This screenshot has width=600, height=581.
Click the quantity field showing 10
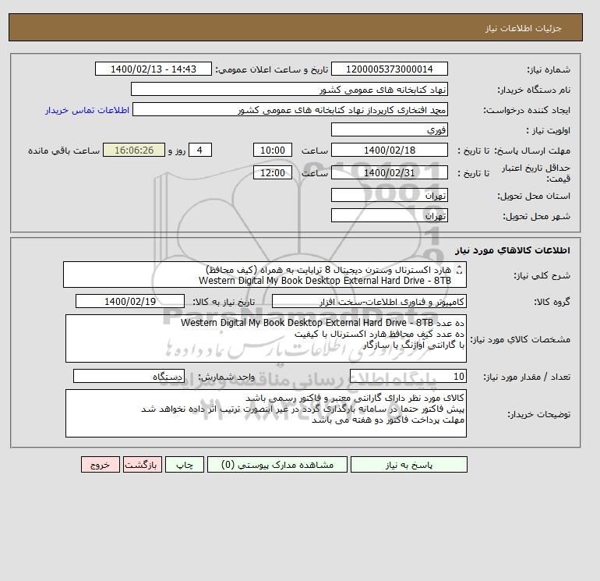tap(408, 376)
